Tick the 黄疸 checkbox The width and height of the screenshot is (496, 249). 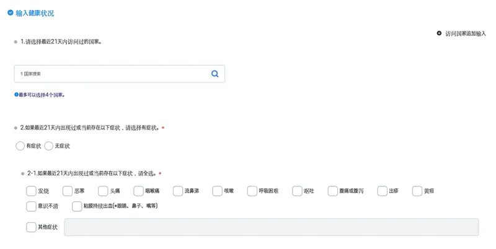[x=417, y=191]
